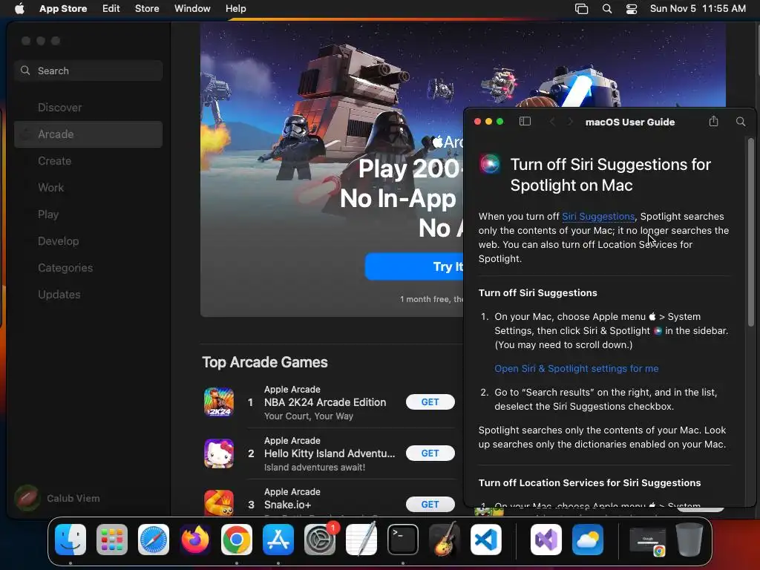Open Finder from the Dock

tap(71, 540)
